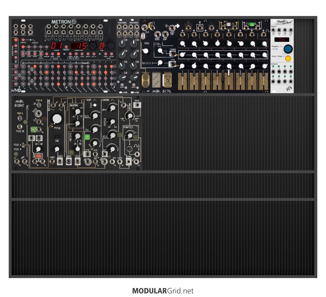Click the Pamela's Workout tempo display
This screenshot has height=297, width=326.
(x=282, y=40)
